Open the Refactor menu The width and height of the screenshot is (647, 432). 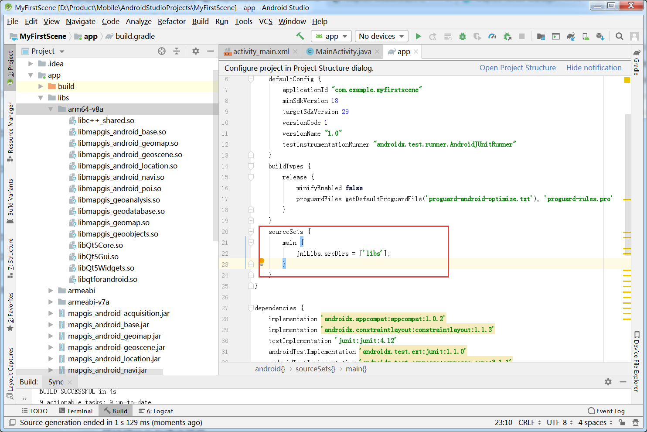[171, 21]
